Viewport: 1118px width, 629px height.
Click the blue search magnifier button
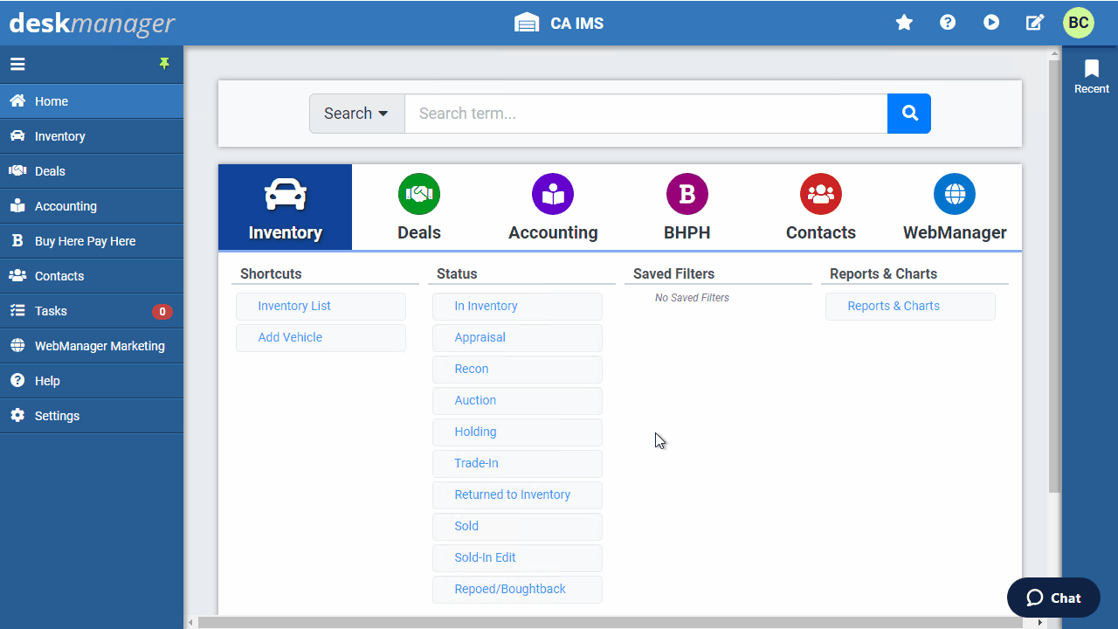coord(908,114)
